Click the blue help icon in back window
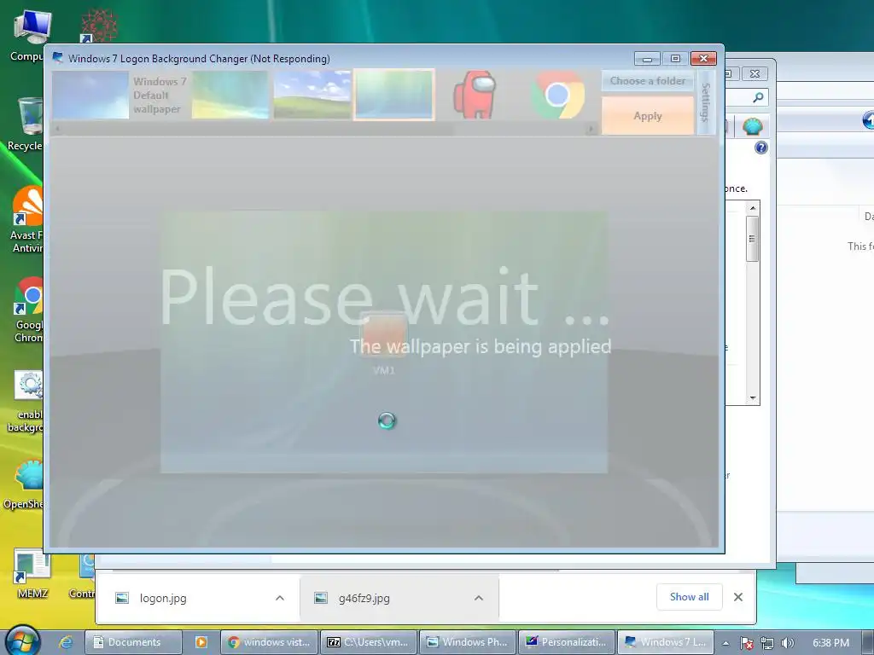The width and height of the screenshot is (874, 655). click(x=760, y=148)
